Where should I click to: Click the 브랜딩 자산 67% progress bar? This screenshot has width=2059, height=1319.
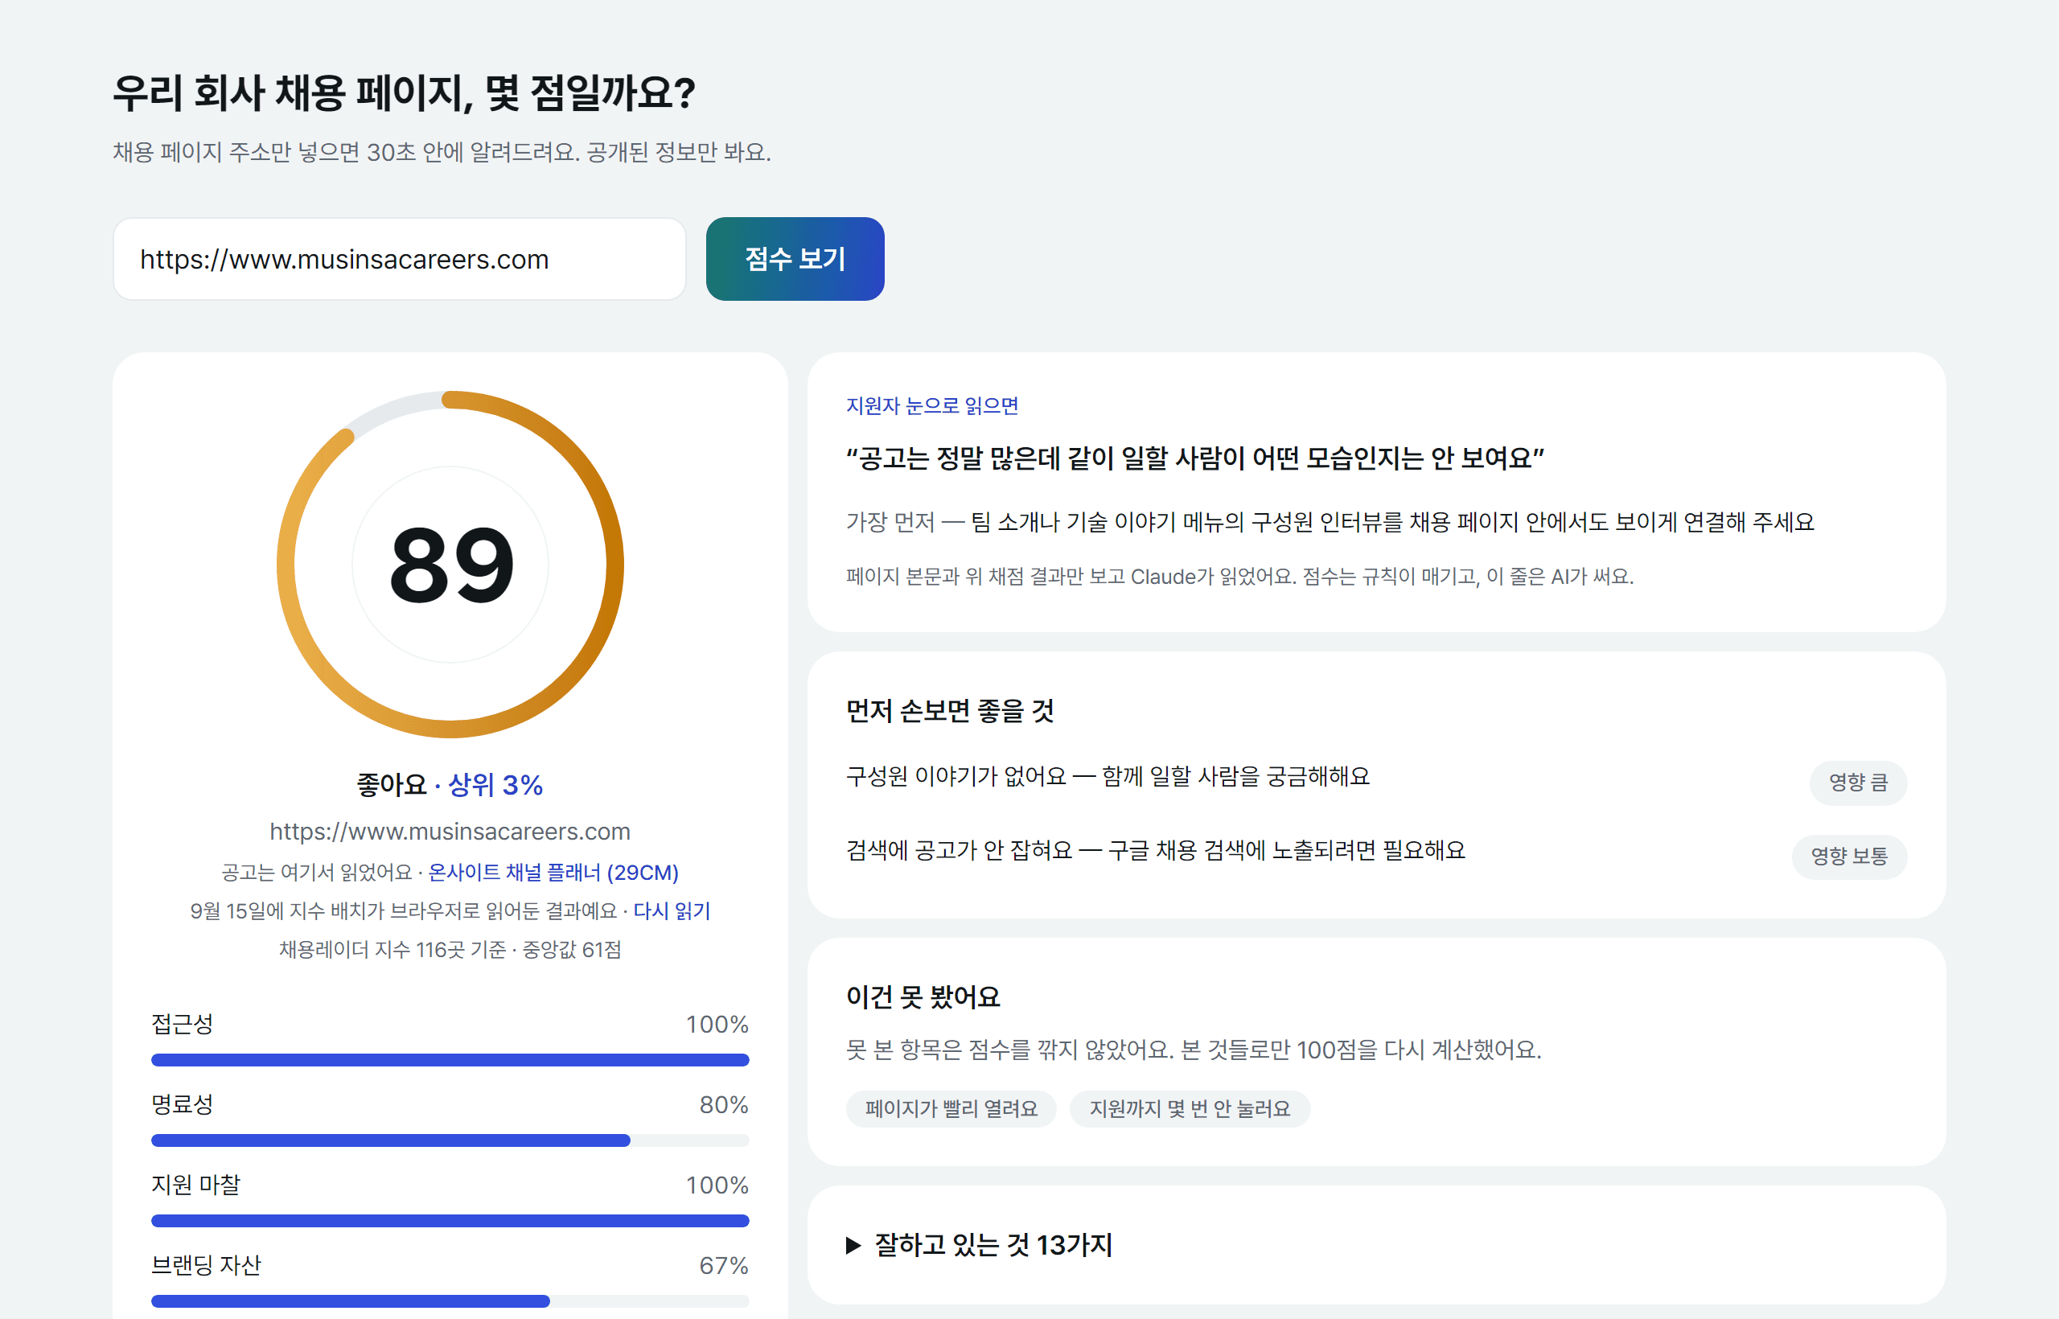click(450, 1302)
